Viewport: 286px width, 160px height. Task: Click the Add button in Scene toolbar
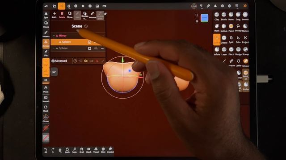coord(55,15)
